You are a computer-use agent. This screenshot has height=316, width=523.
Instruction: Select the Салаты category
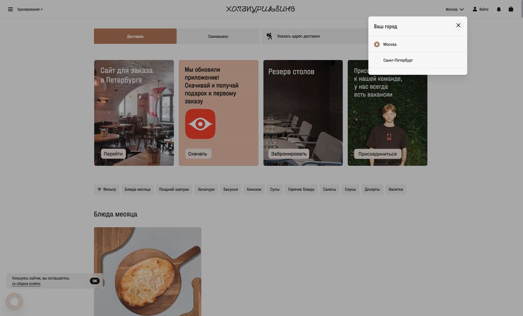coord(330,189)
